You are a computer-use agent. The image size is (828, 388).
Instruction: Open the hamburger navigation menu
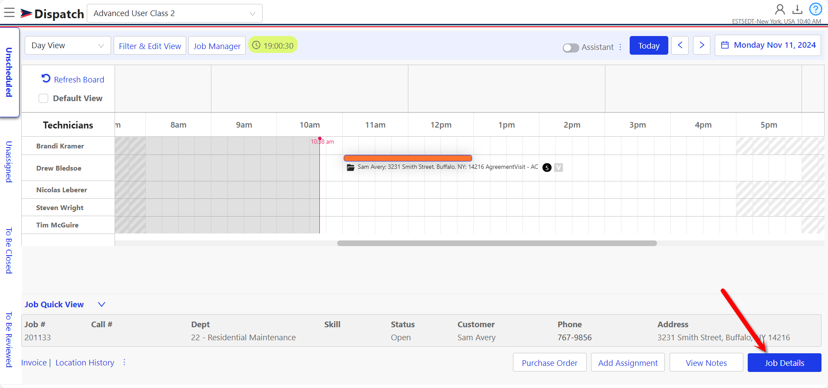point(9,13)
